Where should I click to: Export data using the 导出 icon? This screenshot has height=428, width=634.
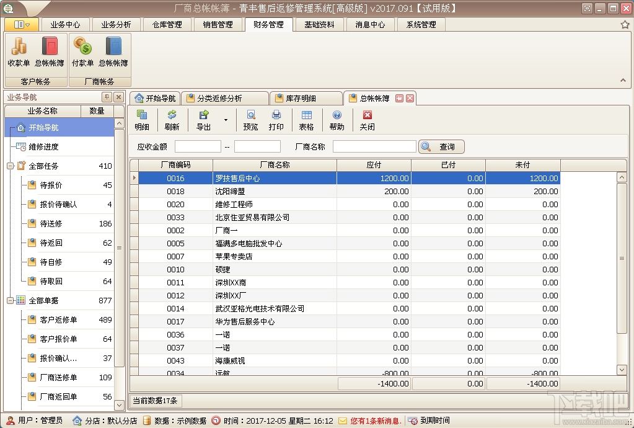(x=202, y=119)
